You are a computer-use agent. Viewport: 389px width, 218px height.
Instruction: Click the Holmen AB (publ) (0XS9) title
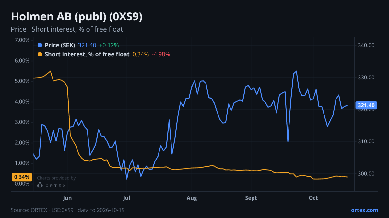click(x=77, y=17)
